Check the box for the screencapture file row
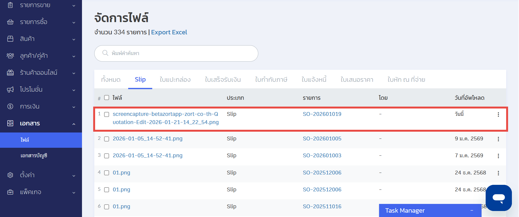519x217 pixels. coord(107,114)
